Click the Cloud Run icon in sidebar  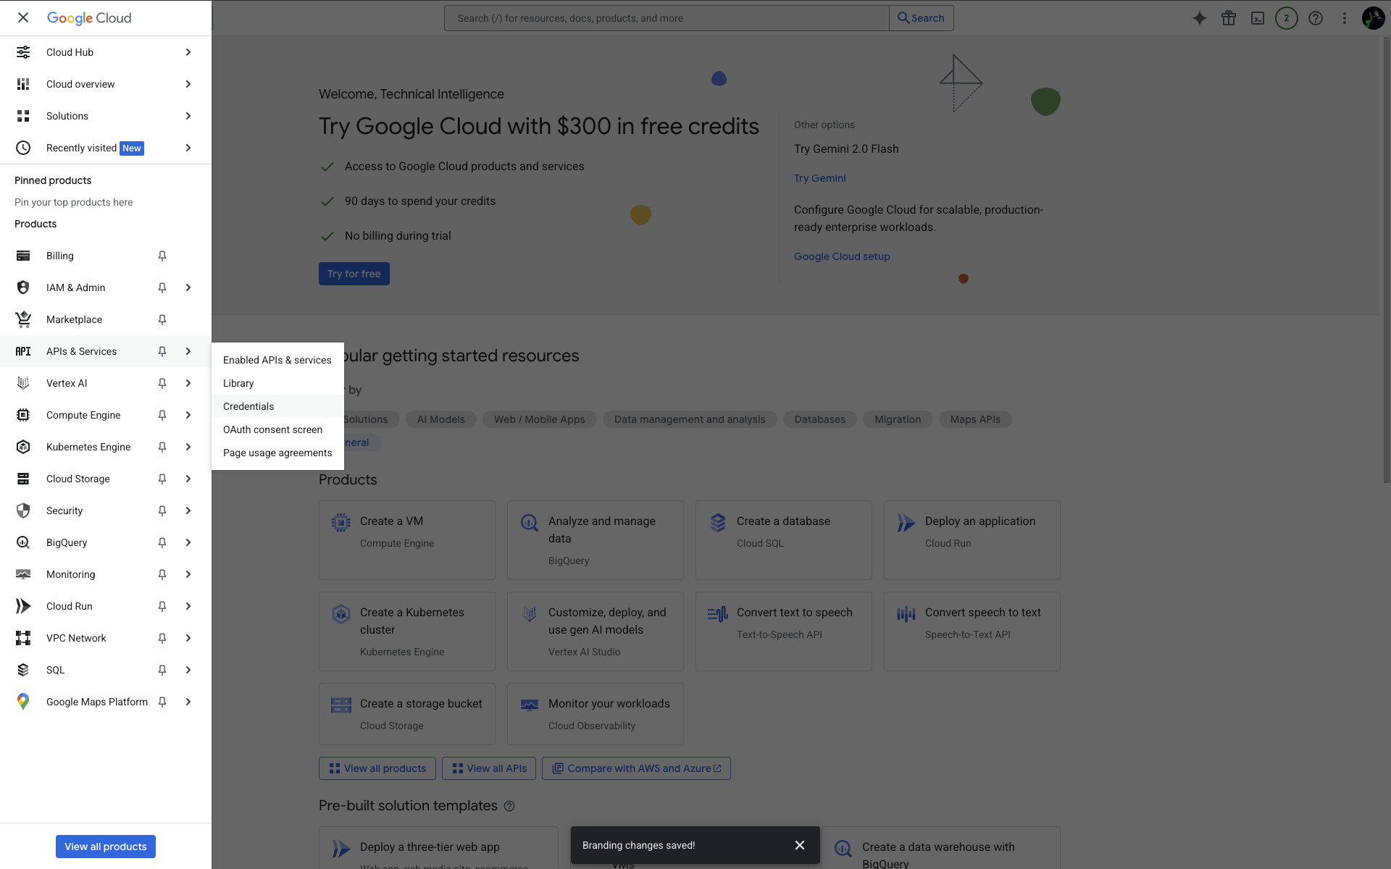pos(23,606)
